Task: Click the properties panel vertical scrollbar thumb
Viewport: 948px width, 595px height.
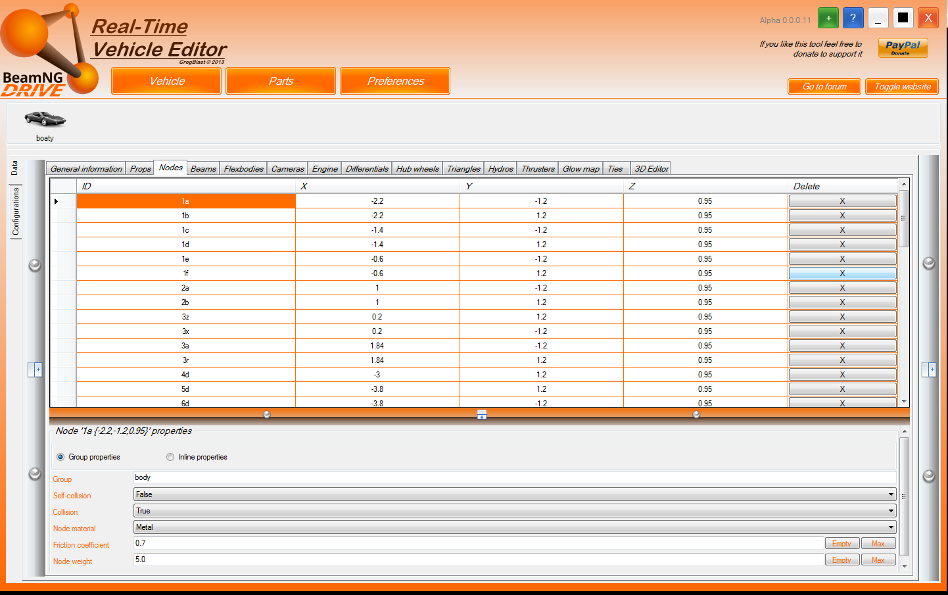Action: pyautogui.click(x=905, y=496)
